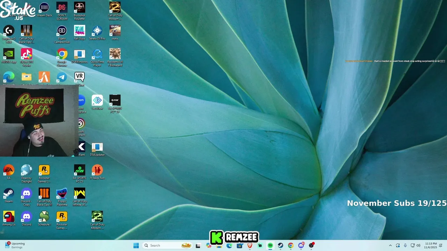Select the Logitech G HUB shortcut
Image resolution: width=447 pixels, height=251 pixels.
pos(9,35)
